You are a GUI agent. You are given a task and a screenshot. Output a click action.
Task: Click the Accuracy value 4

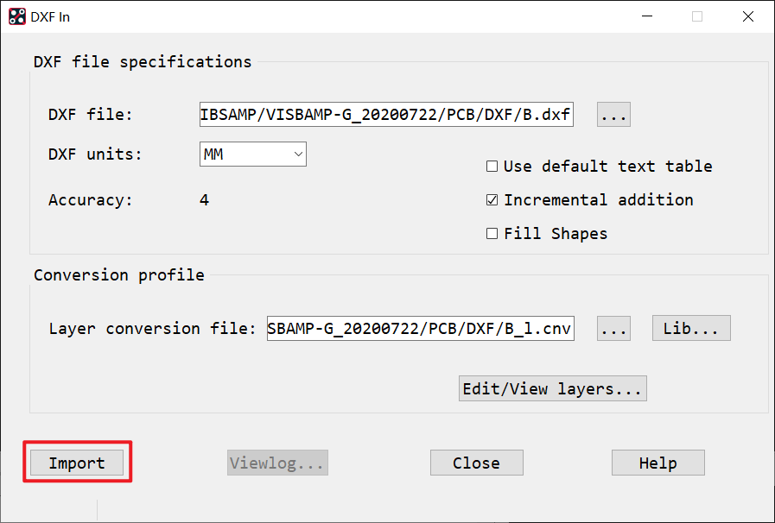(x=204, y=200)
